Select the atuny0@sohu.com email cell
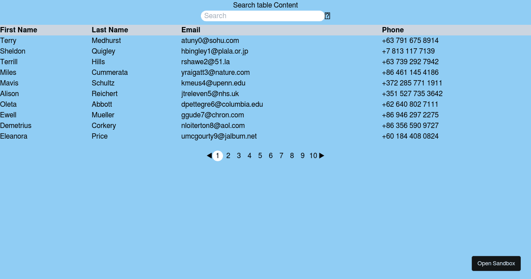This screenshot has width=531, height=279. (x=210, y=41)
